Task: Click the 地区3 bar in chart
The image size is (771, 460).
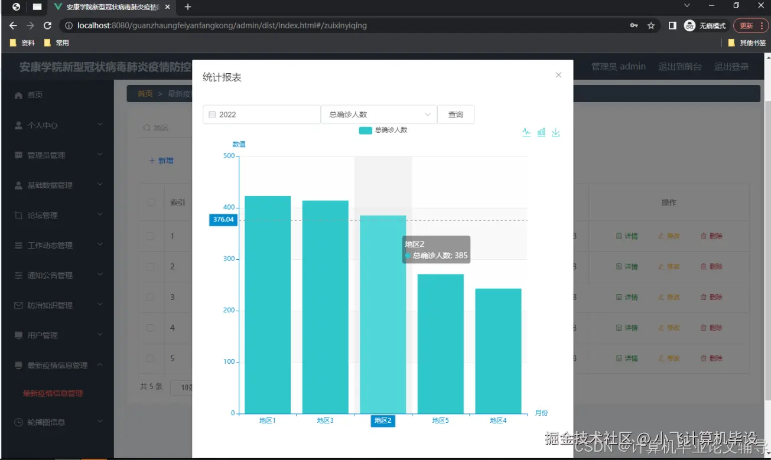Action: 325,307
